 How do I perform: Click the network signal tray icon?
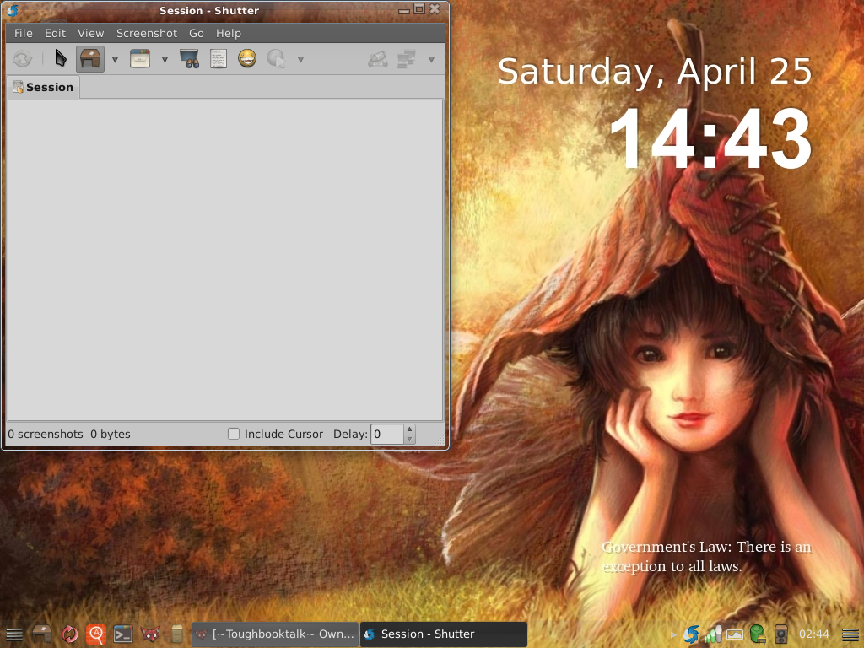pyautogui.click(x=713, y=634)
